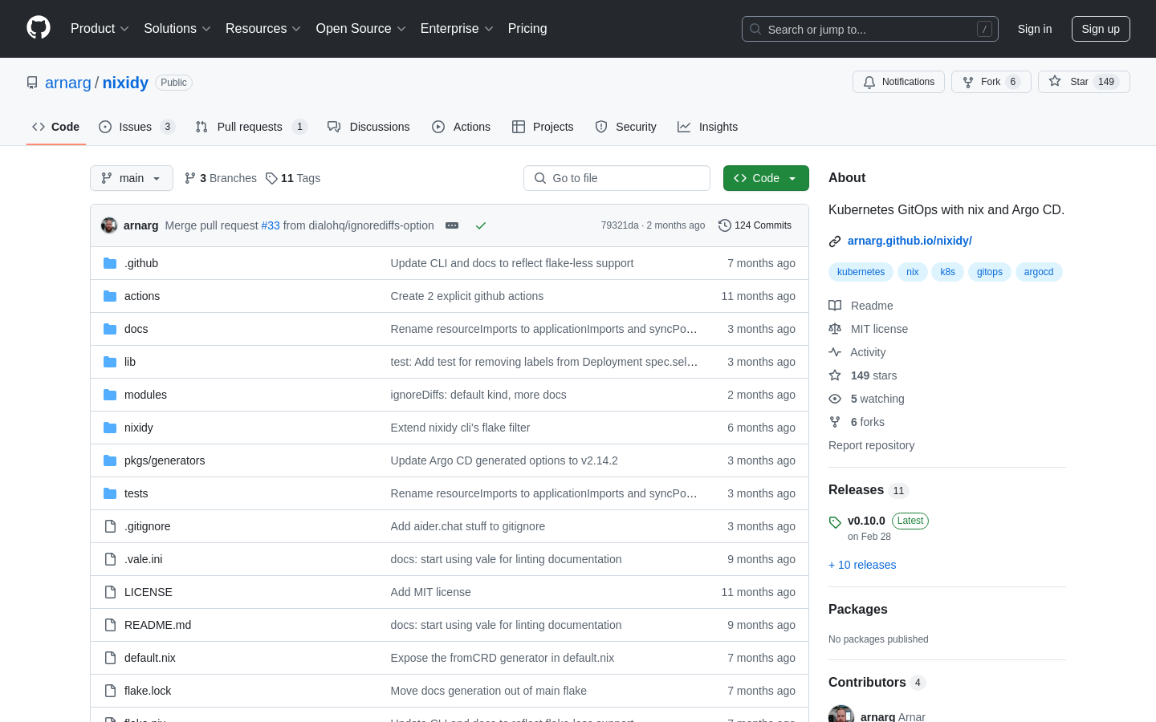Switch to the Insights tab
1156x722 pixels.
click(707, 127)
